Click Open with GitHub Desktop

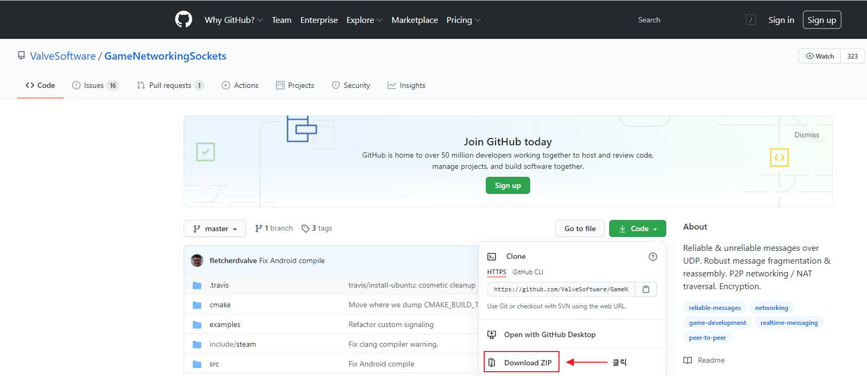[550, 334]
